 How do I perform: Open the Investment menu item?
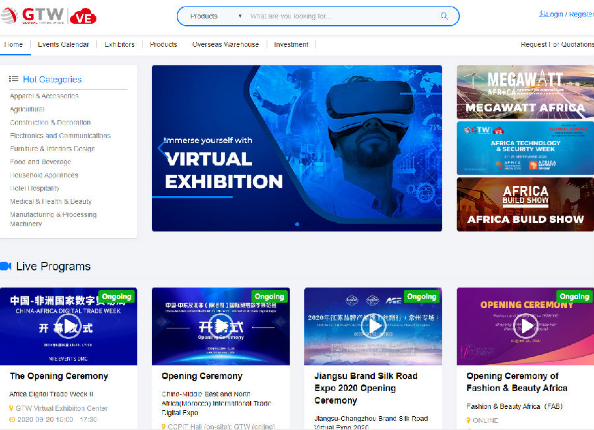(x=291, y=44)
